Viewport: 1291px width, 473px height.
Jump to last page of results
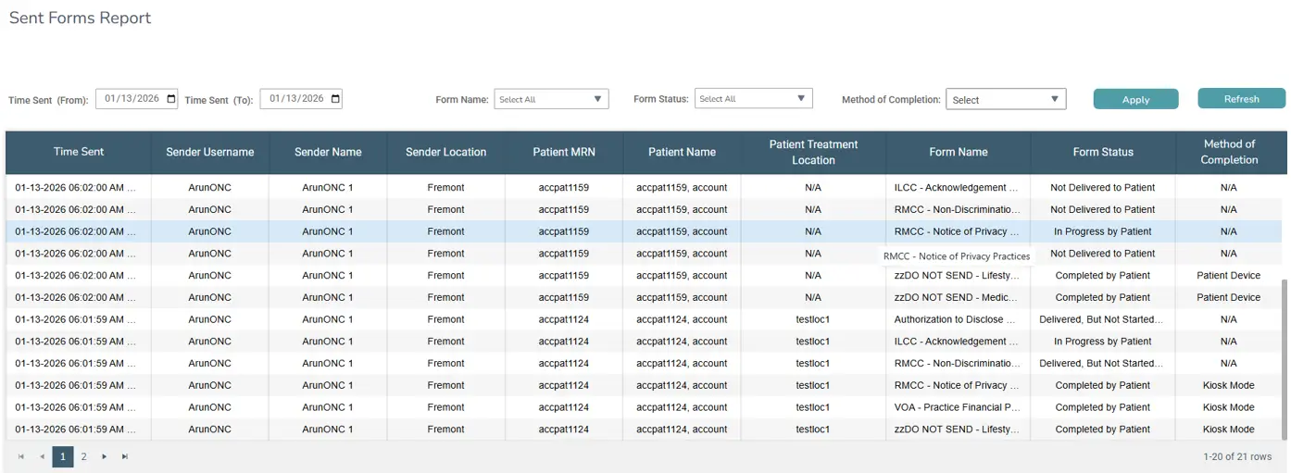click(x=125, y=456)
